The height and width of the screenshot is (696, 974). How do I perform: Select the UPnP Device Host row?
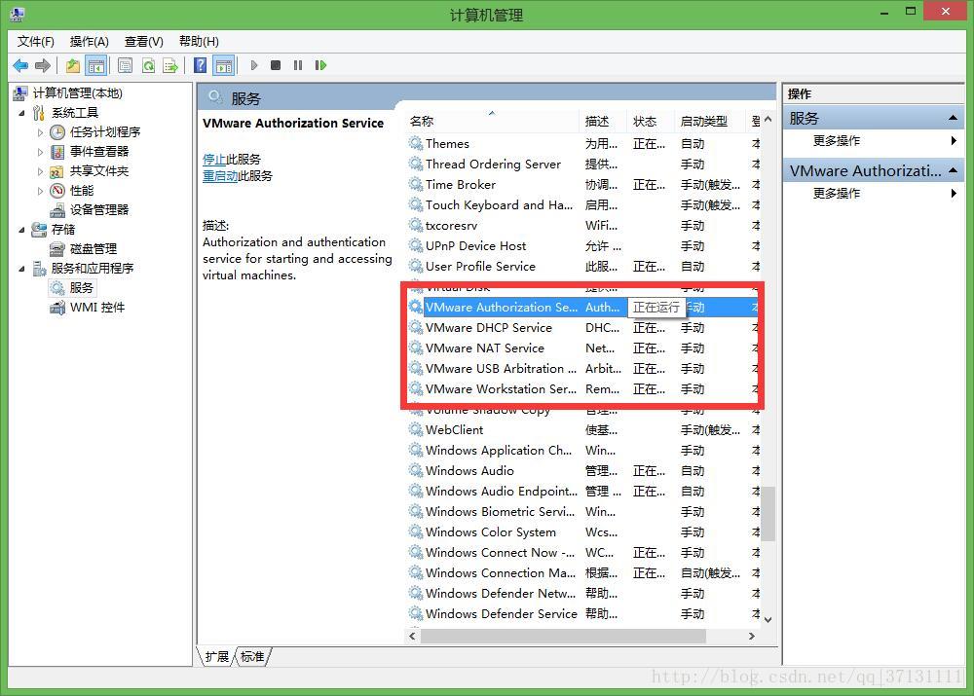pos(583,246)
